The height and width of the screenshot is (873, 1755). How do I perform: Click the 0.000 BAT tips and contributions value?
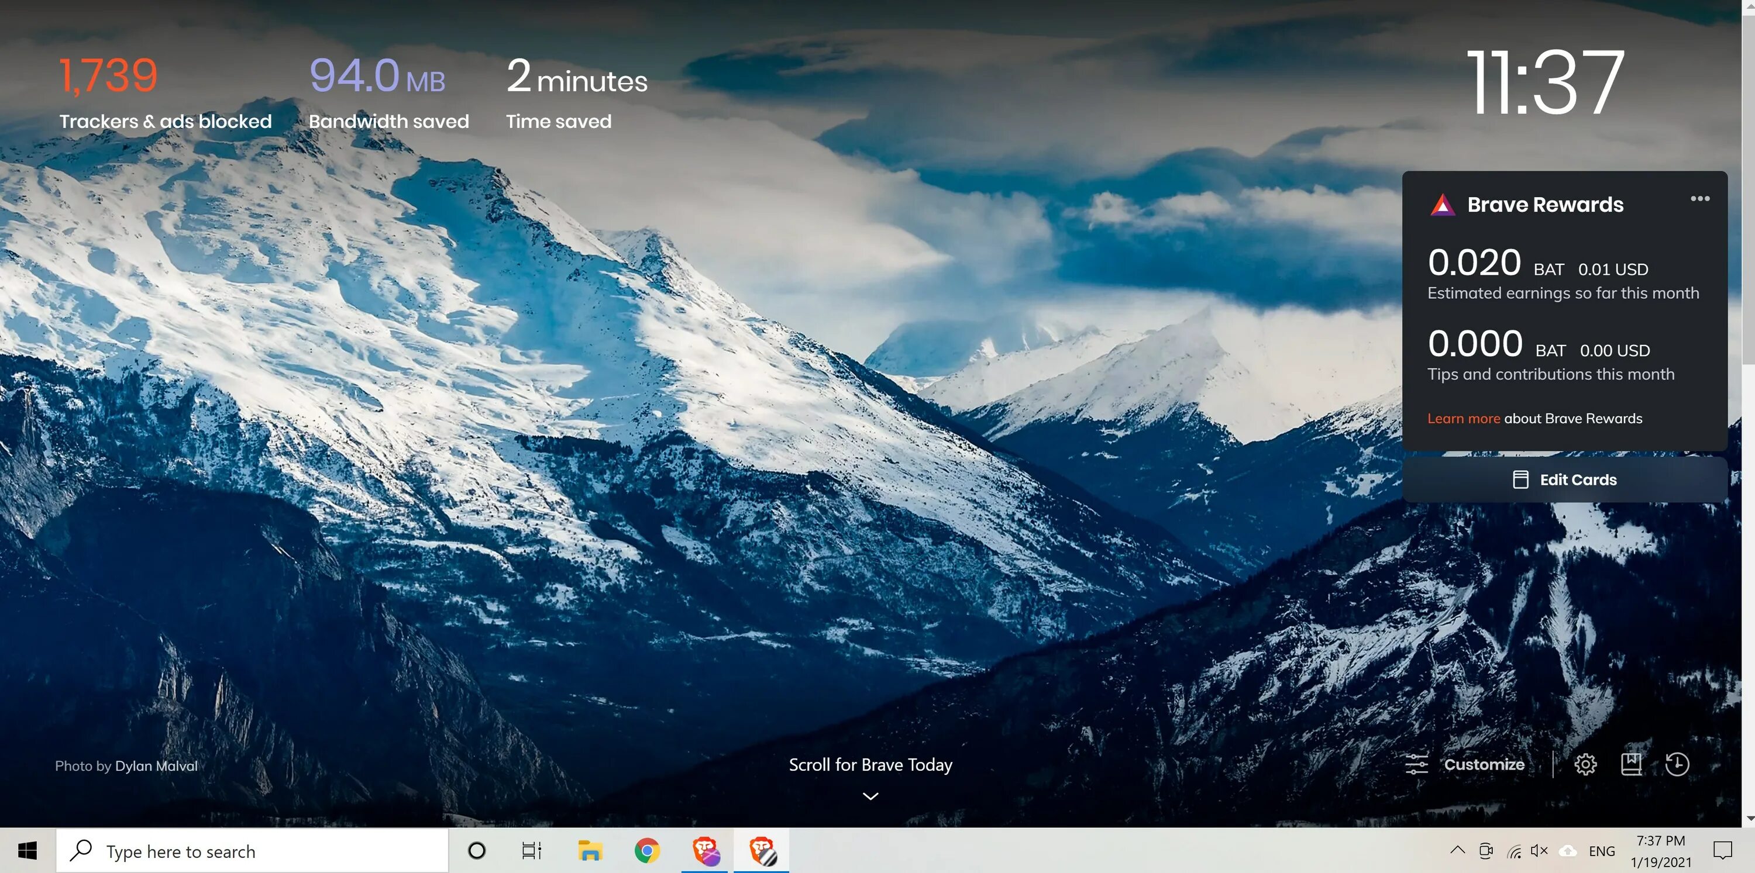tap(1475, 344)
